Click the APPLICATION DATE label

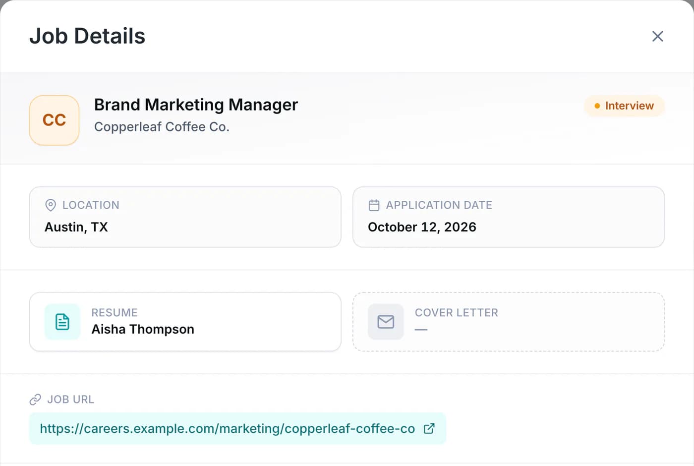(439, 205)
